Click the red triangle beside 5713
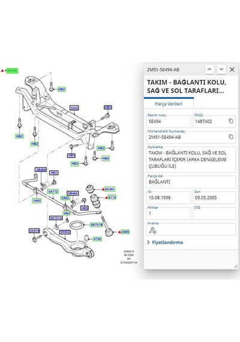Image resolution: width=240 pixels, height=342 pixels. 106,197
